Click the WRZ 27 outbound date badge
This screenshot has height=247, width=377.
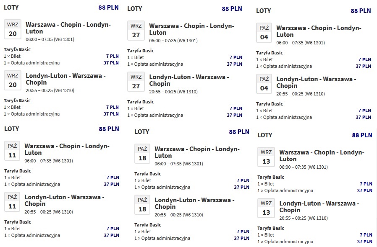pyautogui.click(x=136, y=31)
